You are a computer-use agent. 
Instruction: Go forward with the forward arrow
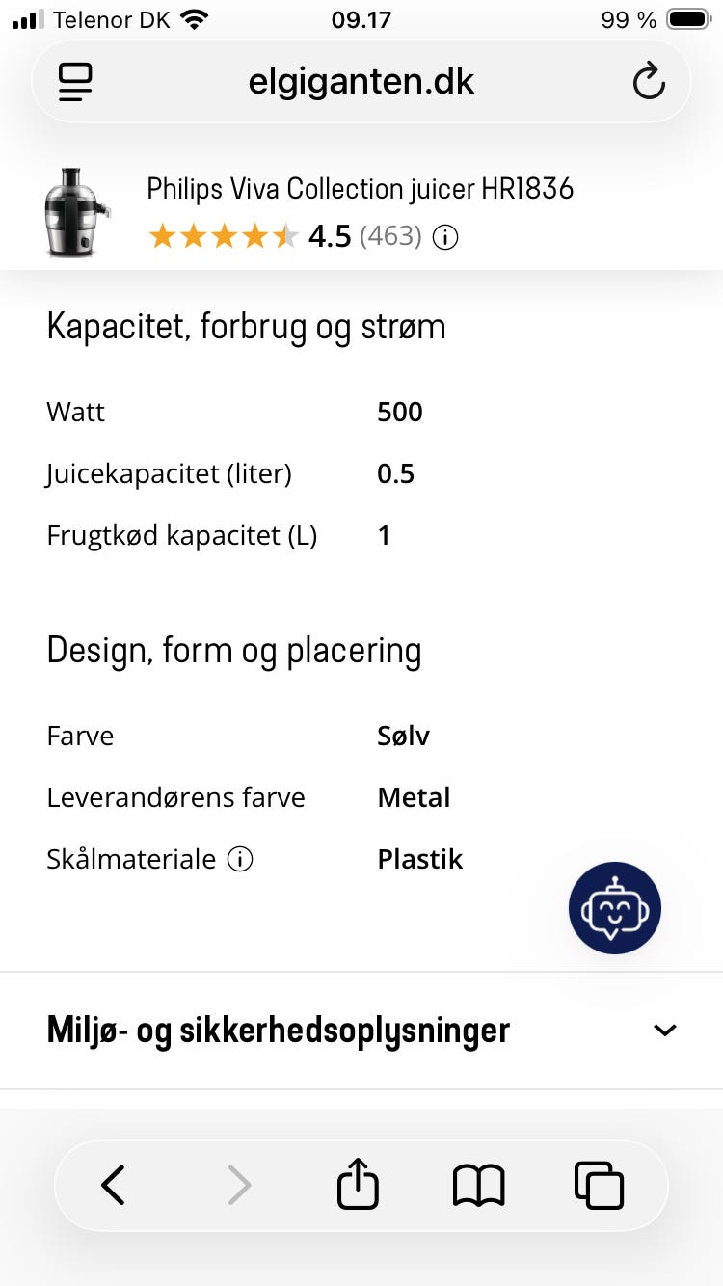238,1185
